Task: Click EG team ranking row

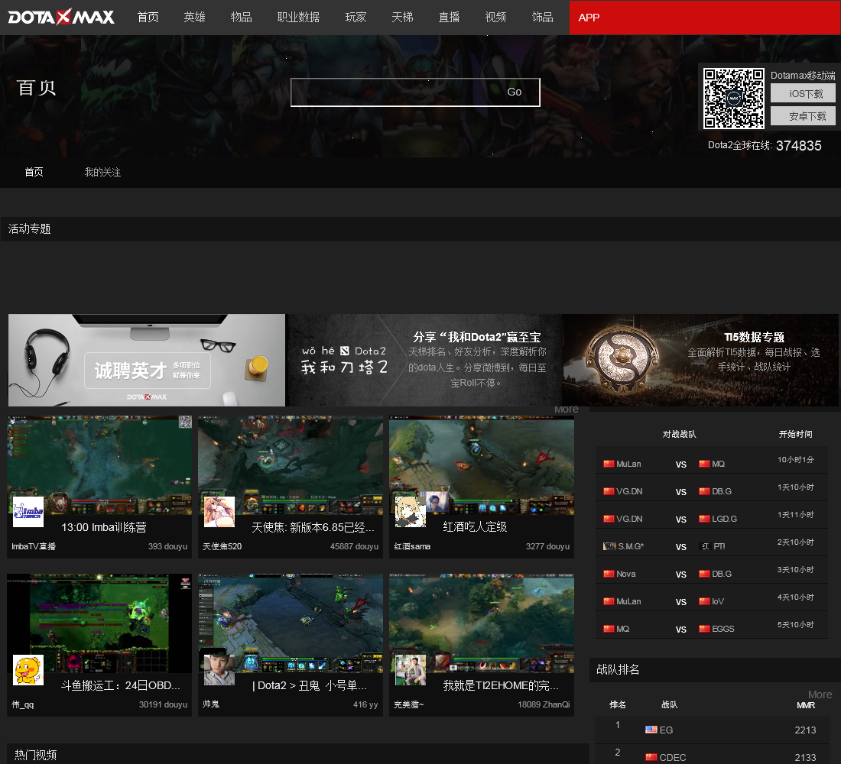Action: tap(711, 730)
